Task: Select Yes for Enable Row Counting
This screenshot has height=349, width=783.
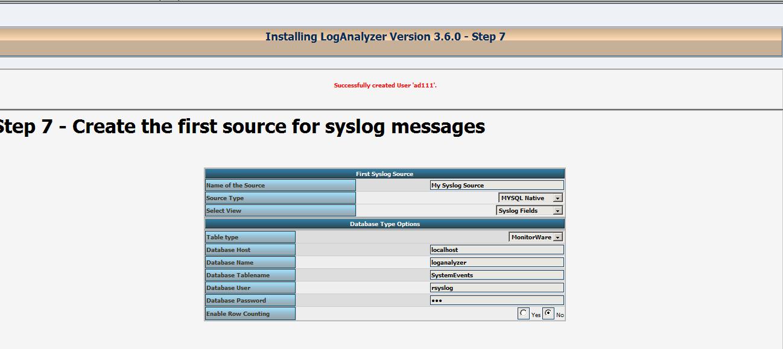Action: click(523, 313)
